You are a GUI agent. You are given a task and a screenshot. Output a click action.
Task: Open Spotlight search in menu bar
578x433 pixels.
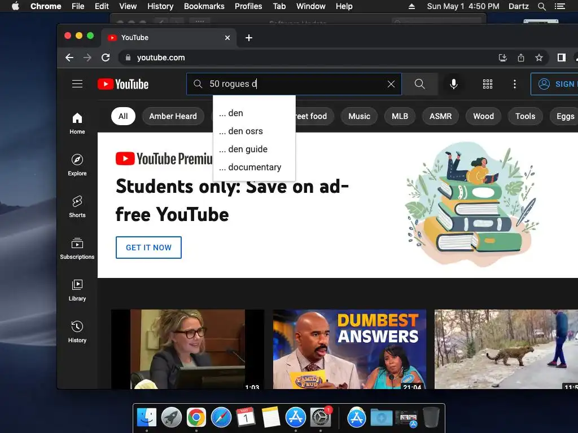(541, 6)
